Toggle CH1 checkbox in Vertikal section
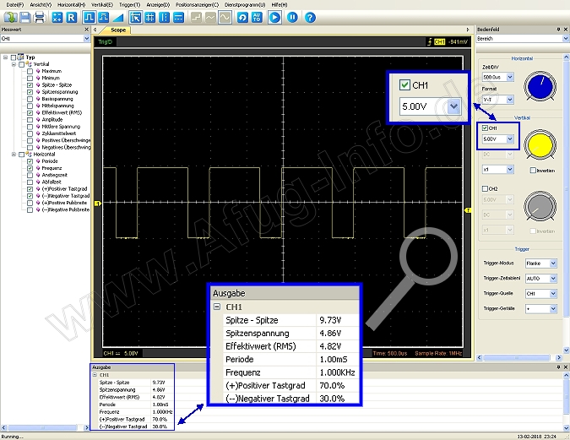This screenshot has width=570, height=440. tap(485, 128)
